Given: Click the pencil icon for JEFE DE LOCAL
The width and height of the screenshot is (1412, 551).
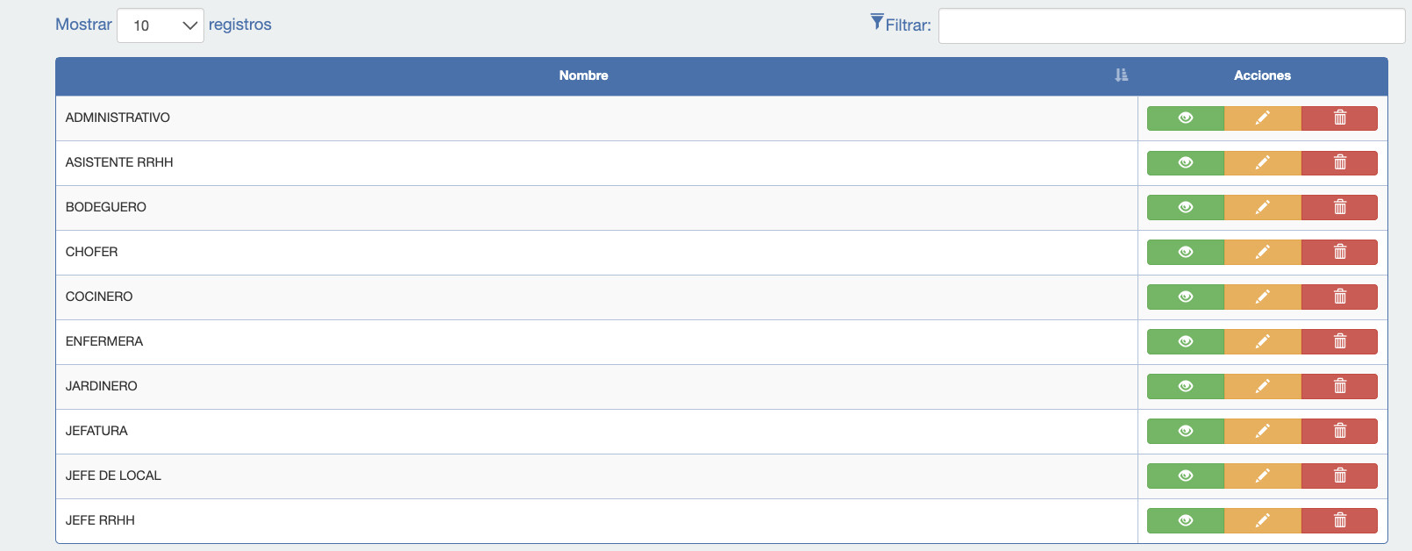Looking at the screenshot, I should pyautogui.click(x=1262, y=476).
